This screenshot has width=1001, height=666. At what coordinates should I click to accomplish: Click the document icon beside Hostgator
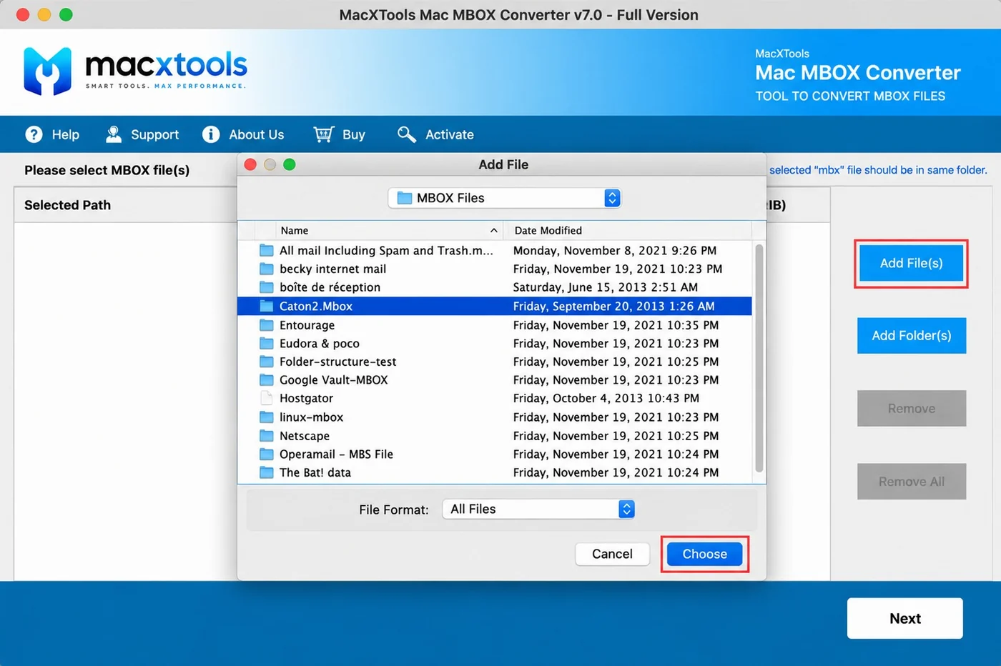pos(267,398)
